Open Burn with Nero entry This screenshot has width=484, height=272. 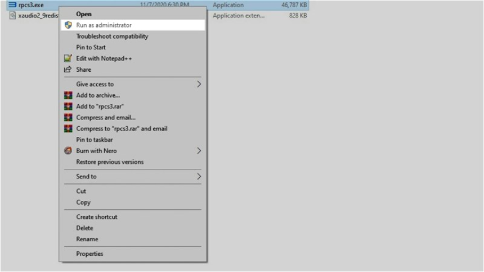133,150
